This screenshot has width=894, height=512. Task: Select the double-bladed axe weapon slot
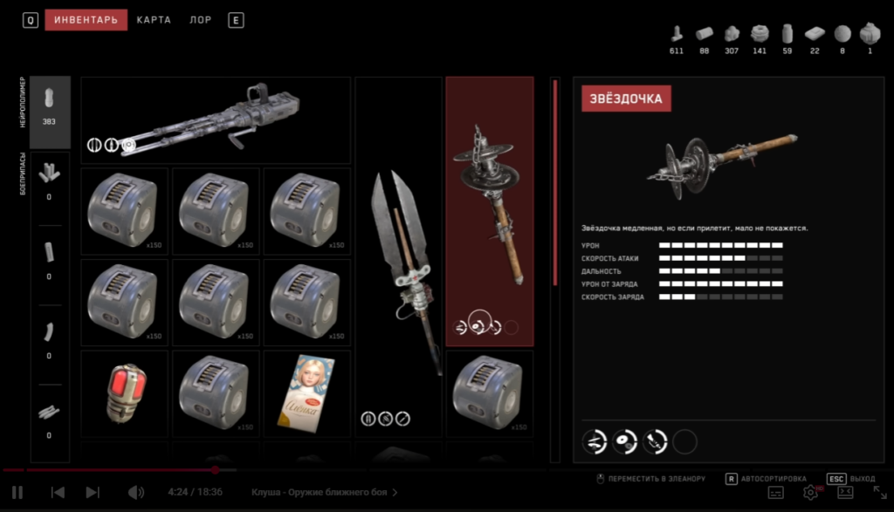click(x=398, y=256)
